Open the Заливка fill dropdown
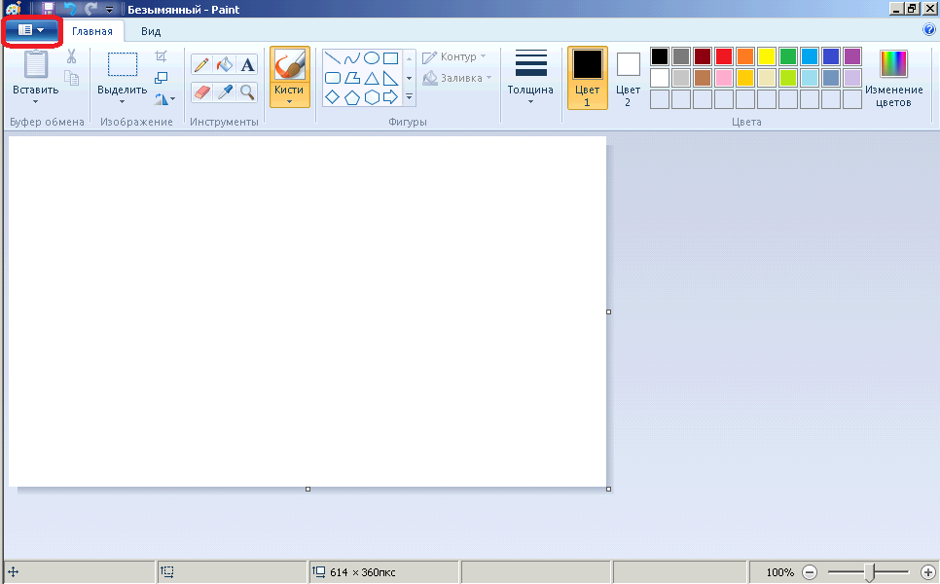This screenshot has height=584, width=940. (x=456, y=78)
